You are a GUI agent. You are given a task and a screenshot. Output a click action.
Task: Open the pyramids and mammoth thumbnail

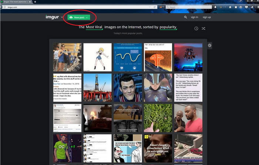coord(128,118)
